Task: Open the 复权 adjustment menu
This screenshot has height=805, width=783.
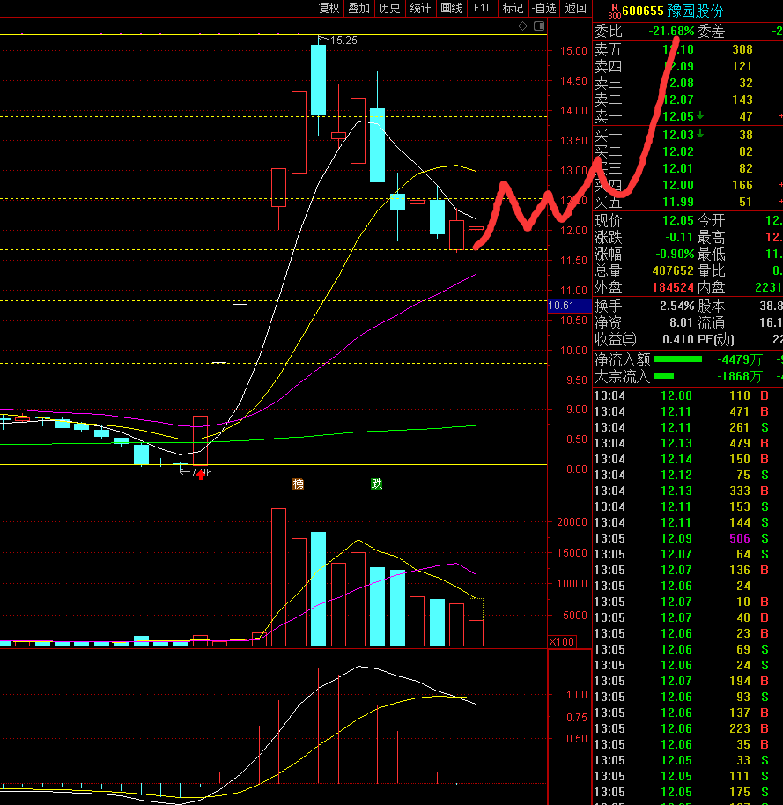Action: click(329, 8)
